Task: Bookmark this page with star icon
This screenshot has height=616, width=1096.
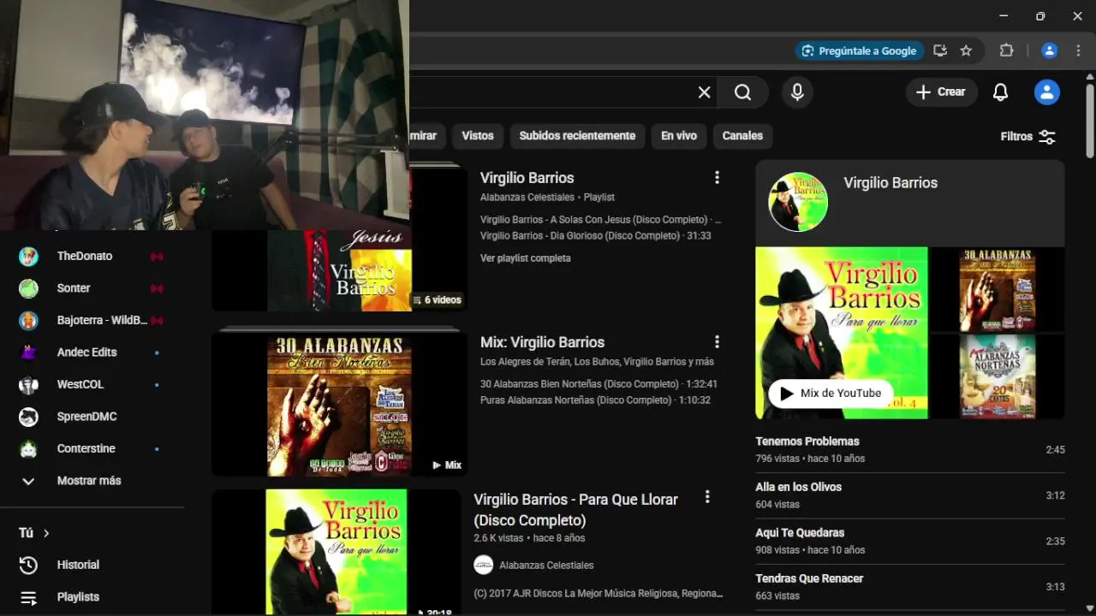Action: coord(966,50)
